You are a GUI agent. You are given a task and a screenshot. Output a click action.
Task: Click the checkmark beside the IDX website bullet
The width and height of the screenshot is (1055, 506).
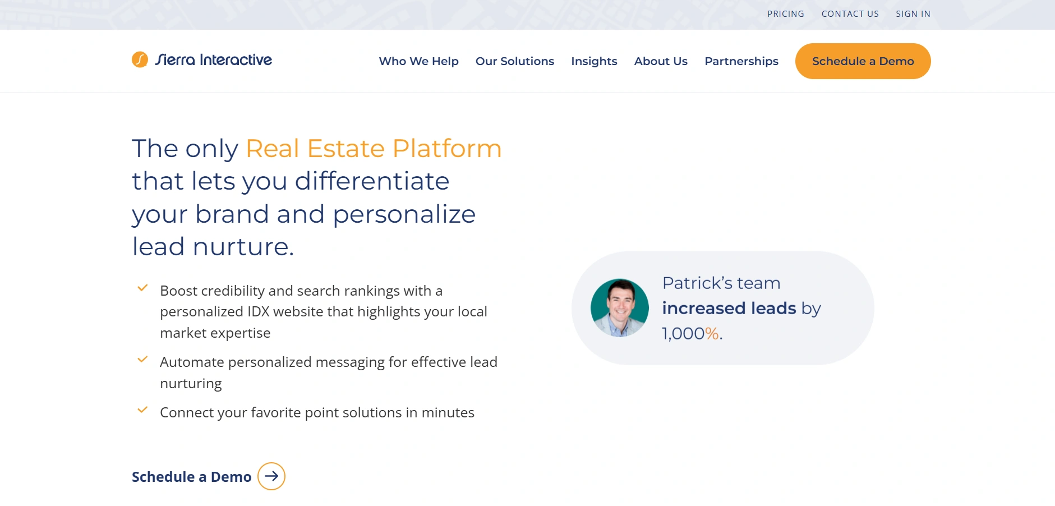pos(142,288)
